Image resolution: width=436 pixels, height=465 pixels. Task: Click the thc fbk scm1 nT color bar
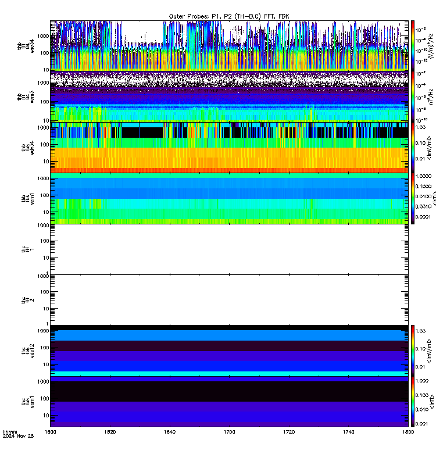coord(413,402)
